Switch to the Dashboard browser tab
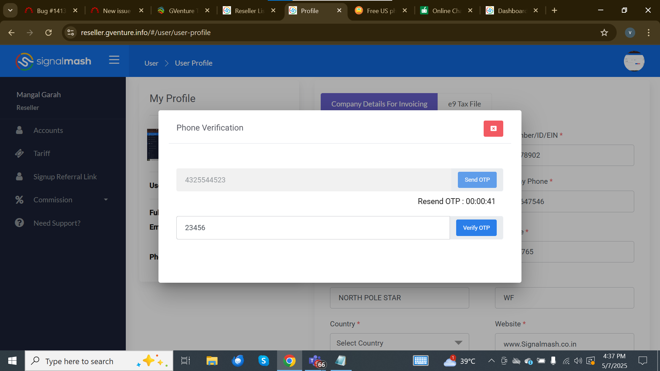This screenshot has width=660, height=371. (512, 11)
